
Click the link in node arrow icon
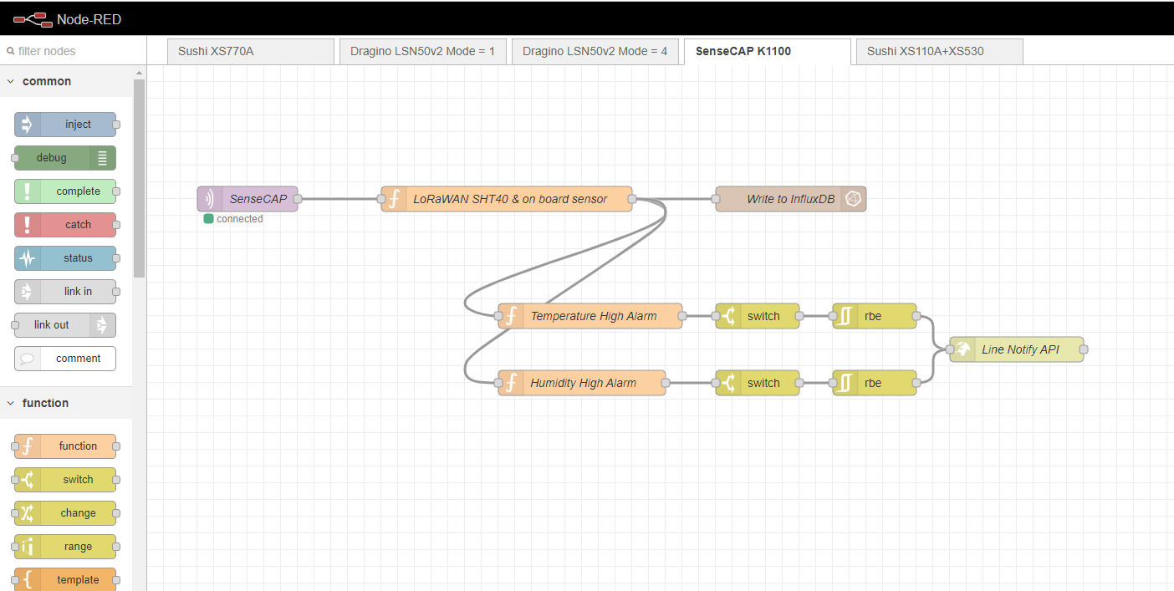tap(27, 292)
